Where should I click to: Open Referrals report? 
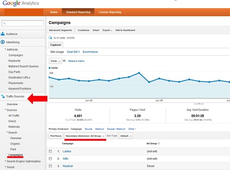pos(14,127)
